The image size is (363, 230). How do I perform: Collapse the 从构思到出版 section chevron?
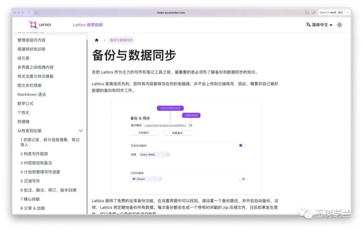(81, 131)
